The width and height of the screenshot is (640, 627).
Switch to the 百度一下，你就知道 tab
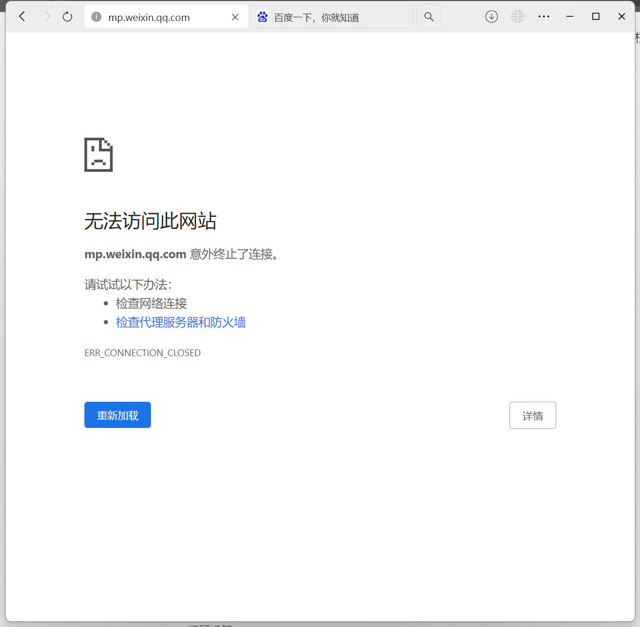332,17
